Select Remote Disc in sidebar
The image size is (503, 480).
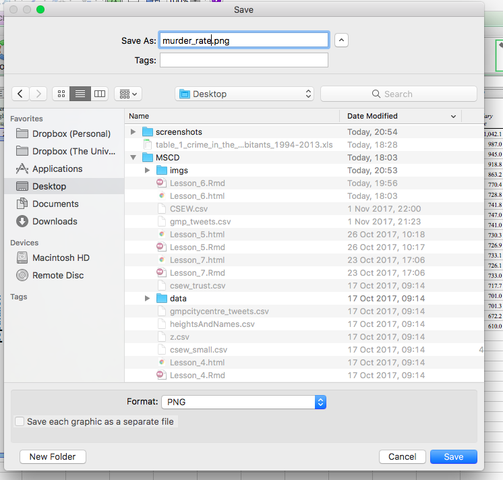click(58, 275)
